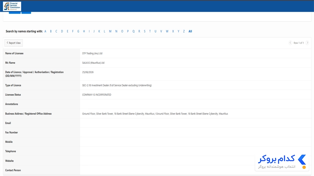Click Annotations field label
Viewport: 314px width, 176px height.
(x=12, y=104)
